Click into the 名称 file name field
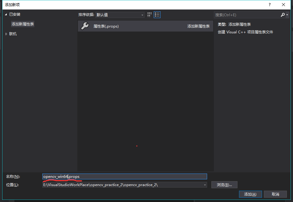Screen dimensions: 293x202 pos(125,177)
